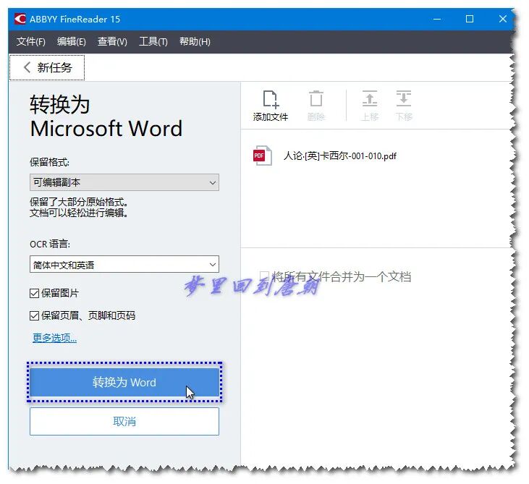Expand the 保留格式 dropdown showing 可编辑副本
The image size is (529, 484).
(x=124, y=182)
